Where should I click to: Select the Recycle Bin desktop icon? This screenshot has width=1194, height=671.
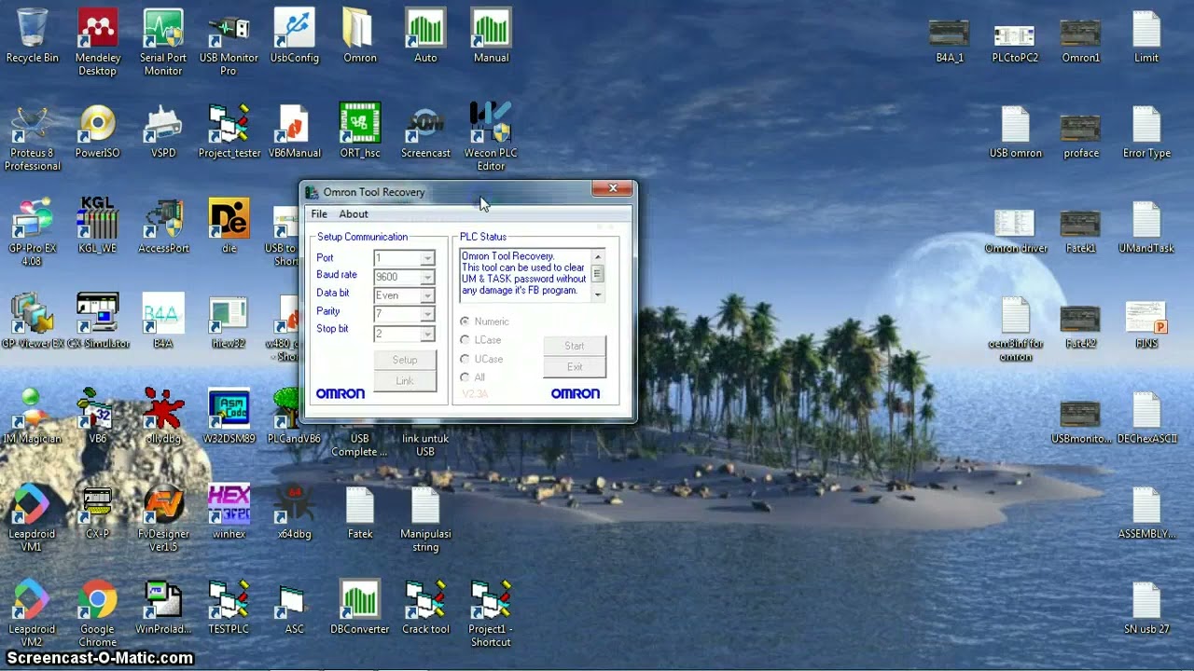(x=33, y=36)
